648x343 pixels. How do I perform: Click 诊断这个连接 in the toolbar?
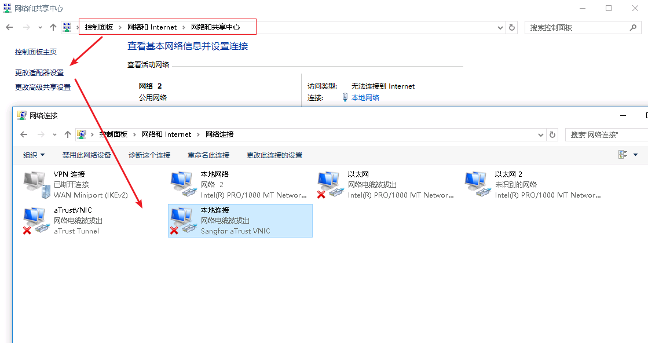point(149,155)
